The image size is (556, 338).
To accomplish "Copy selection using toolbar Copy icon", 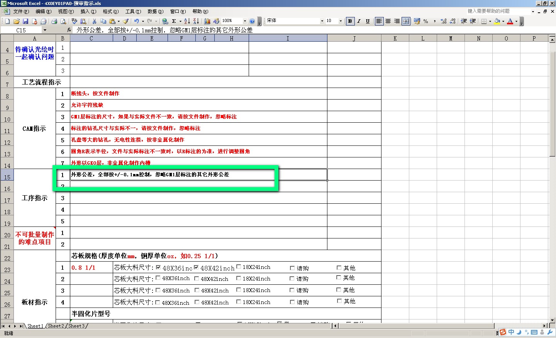I will click(x=103, y=21).
